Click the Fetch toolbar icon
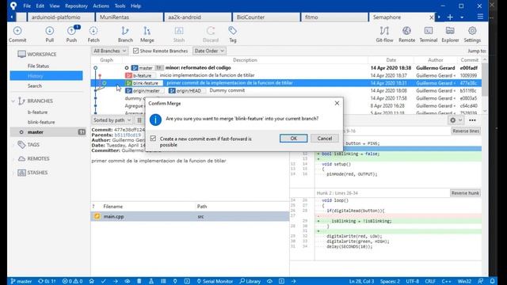 [93, 34]
